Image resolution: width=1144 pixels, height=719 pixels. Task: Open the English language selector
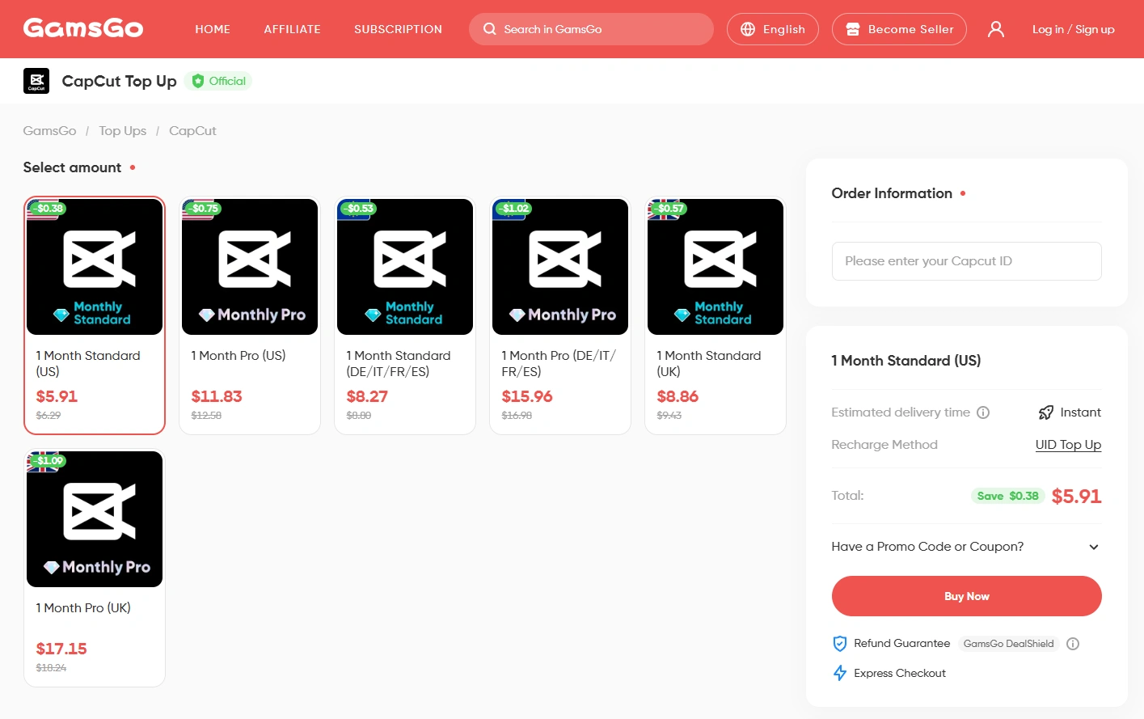point(773,29)
